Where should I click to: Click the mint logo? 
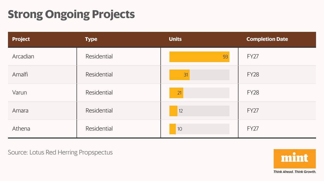tap(295, 159)
